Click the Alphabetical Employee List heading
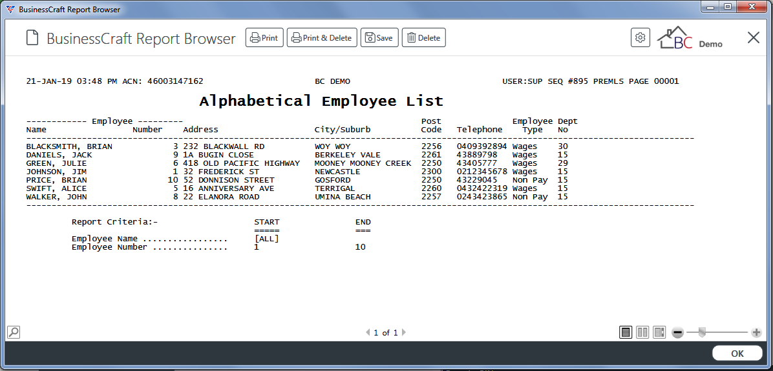 coord(321,102)
